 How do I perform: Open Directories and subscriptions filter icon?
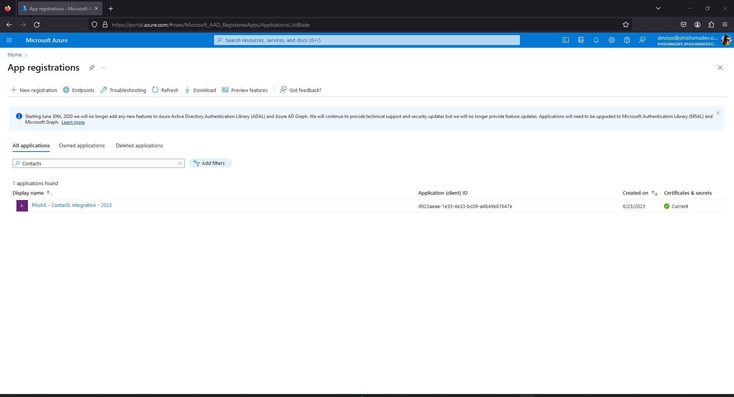[x=581, y=40]
